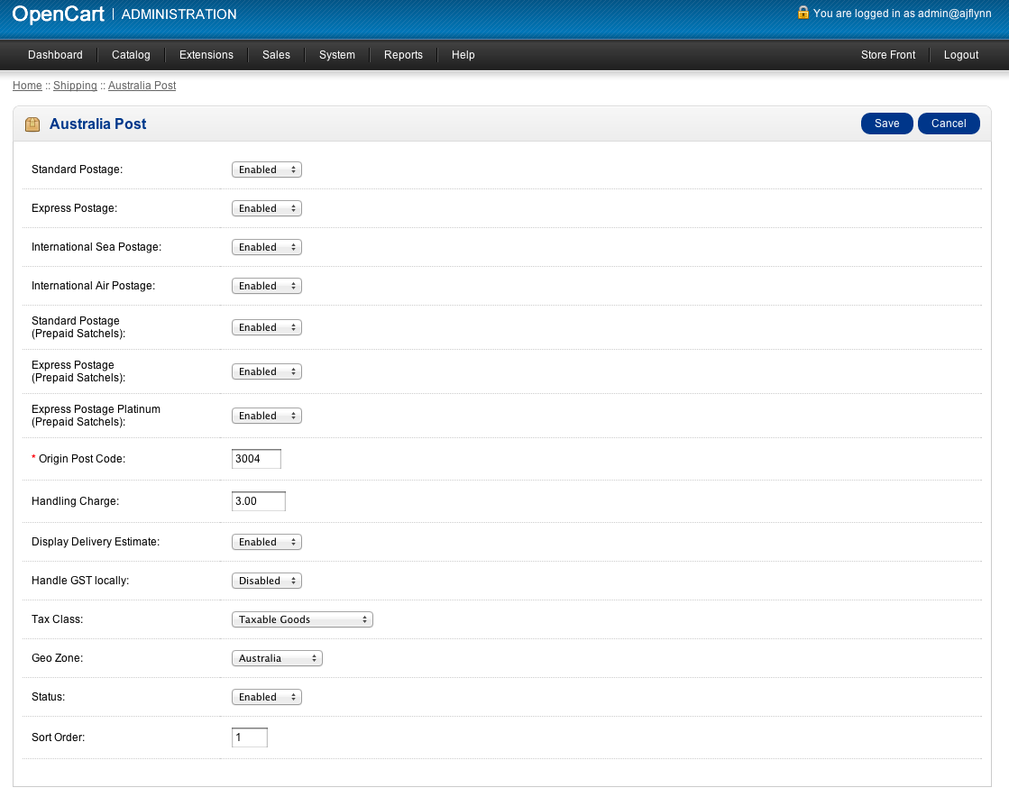
Task: Open the Status dropdown
Action: click(266, 697)
